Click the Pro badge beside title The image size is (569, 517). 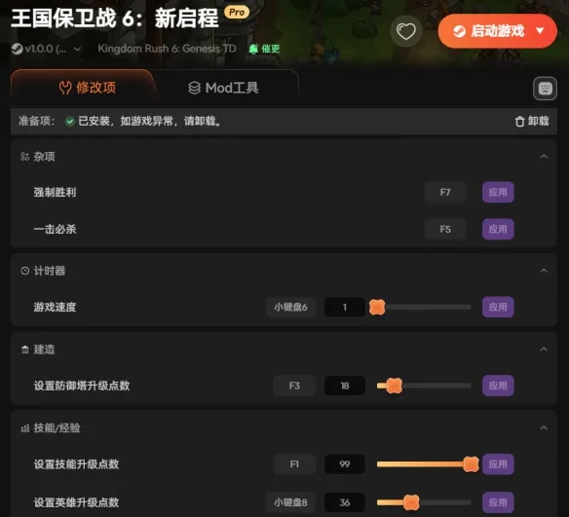(x=237, y=12)
